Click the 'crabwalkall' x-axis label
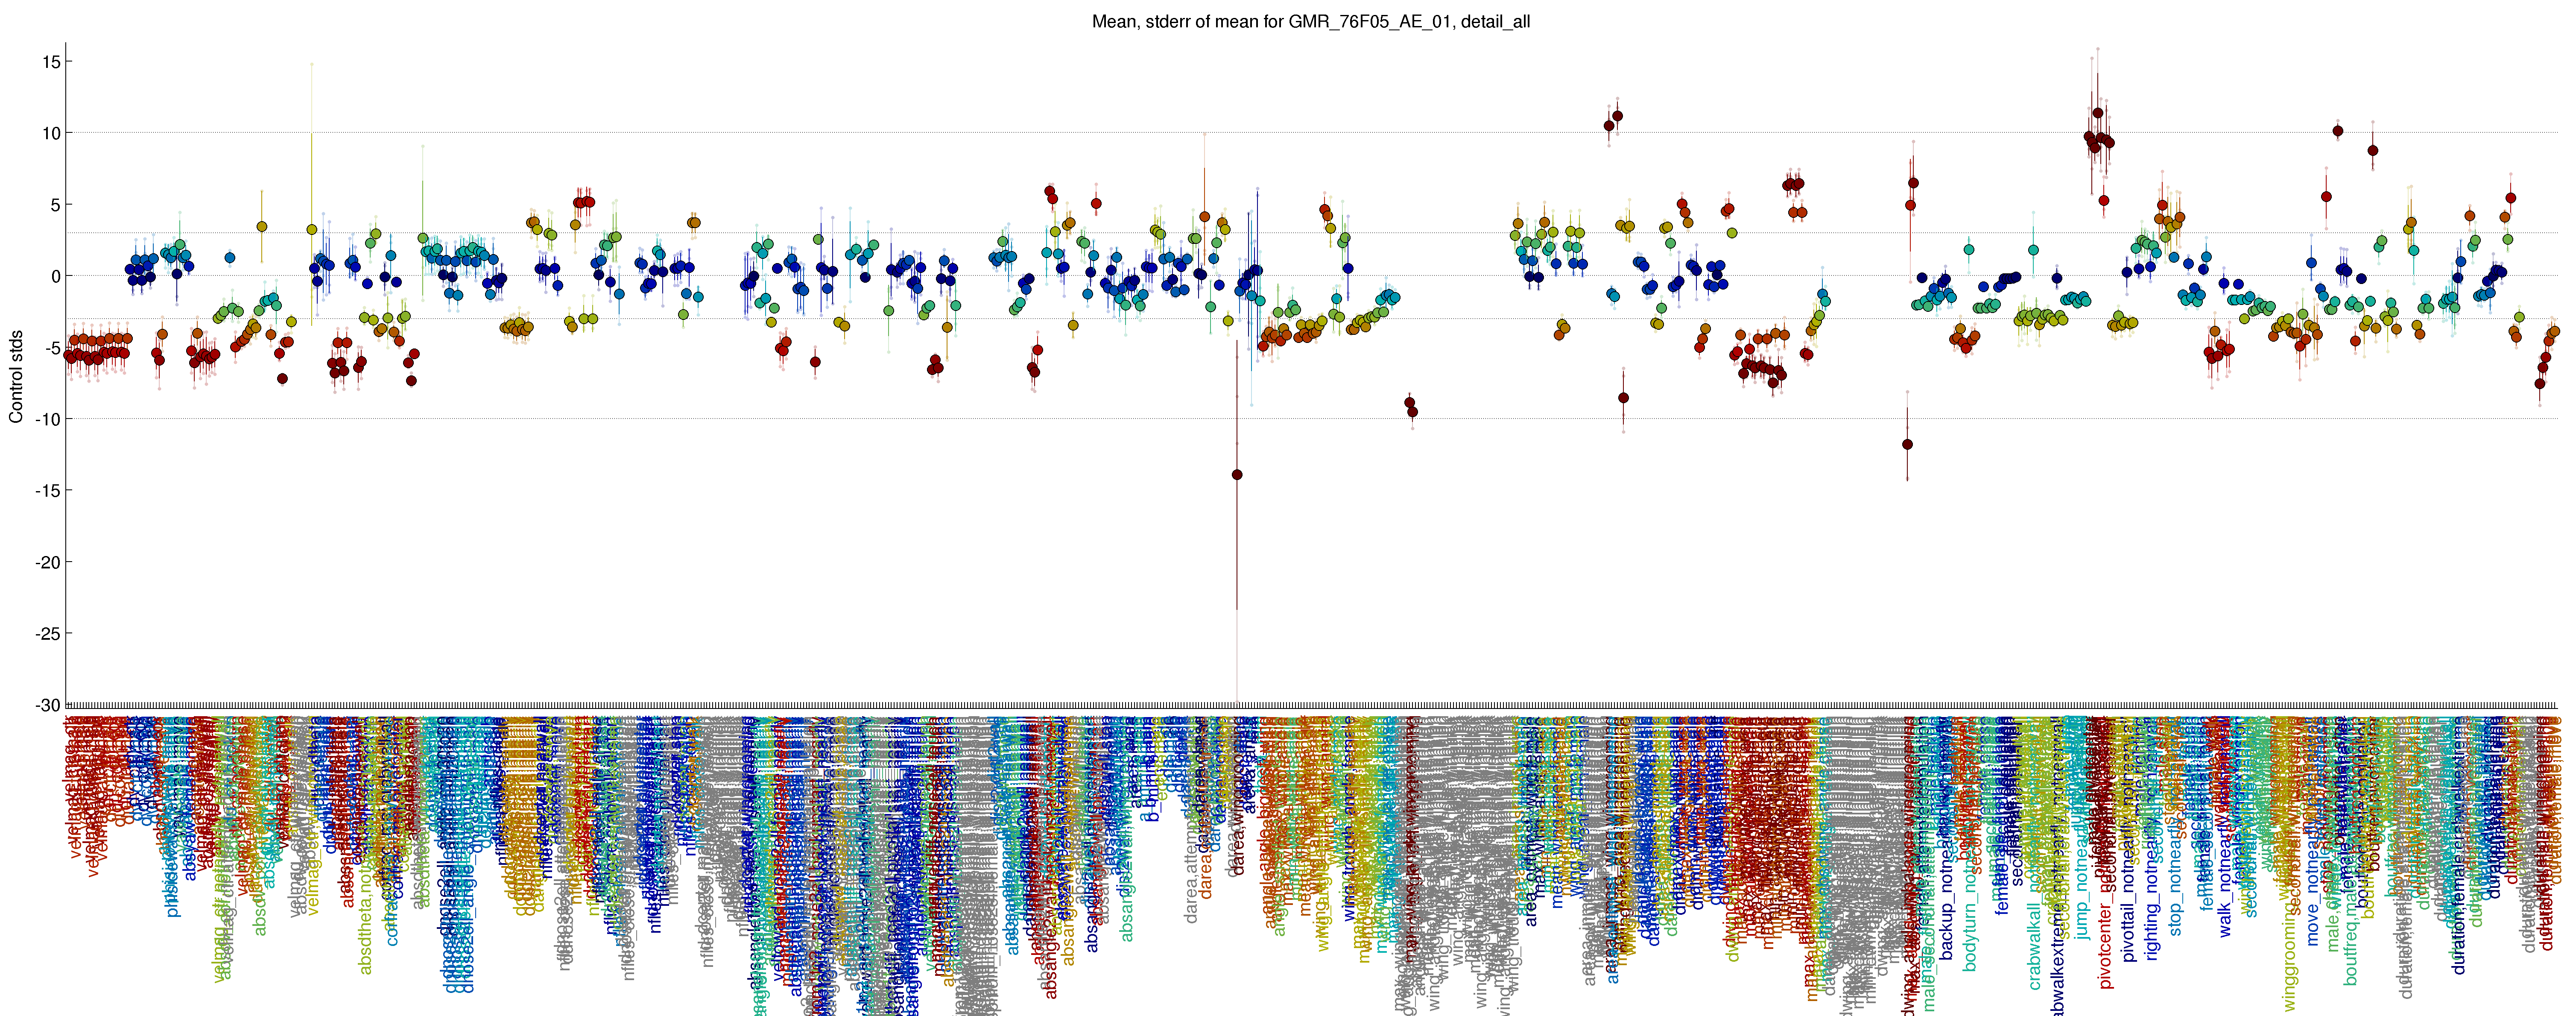This screenshot has width=2576, height=1016. (2035, 945)
